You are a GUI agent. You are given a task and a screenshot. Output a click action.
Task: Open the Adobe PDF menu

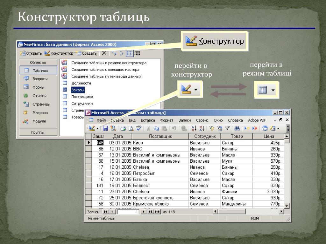(x=257, y=120)
